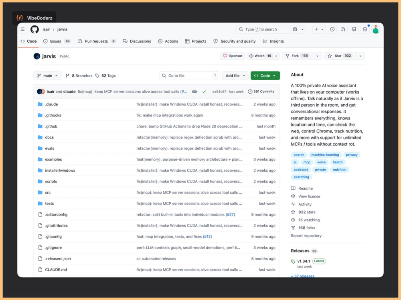Click the commit author avatars for isair
Image resolution: width=401 pixels, height=300 pixels.
(x=41, y=92)
